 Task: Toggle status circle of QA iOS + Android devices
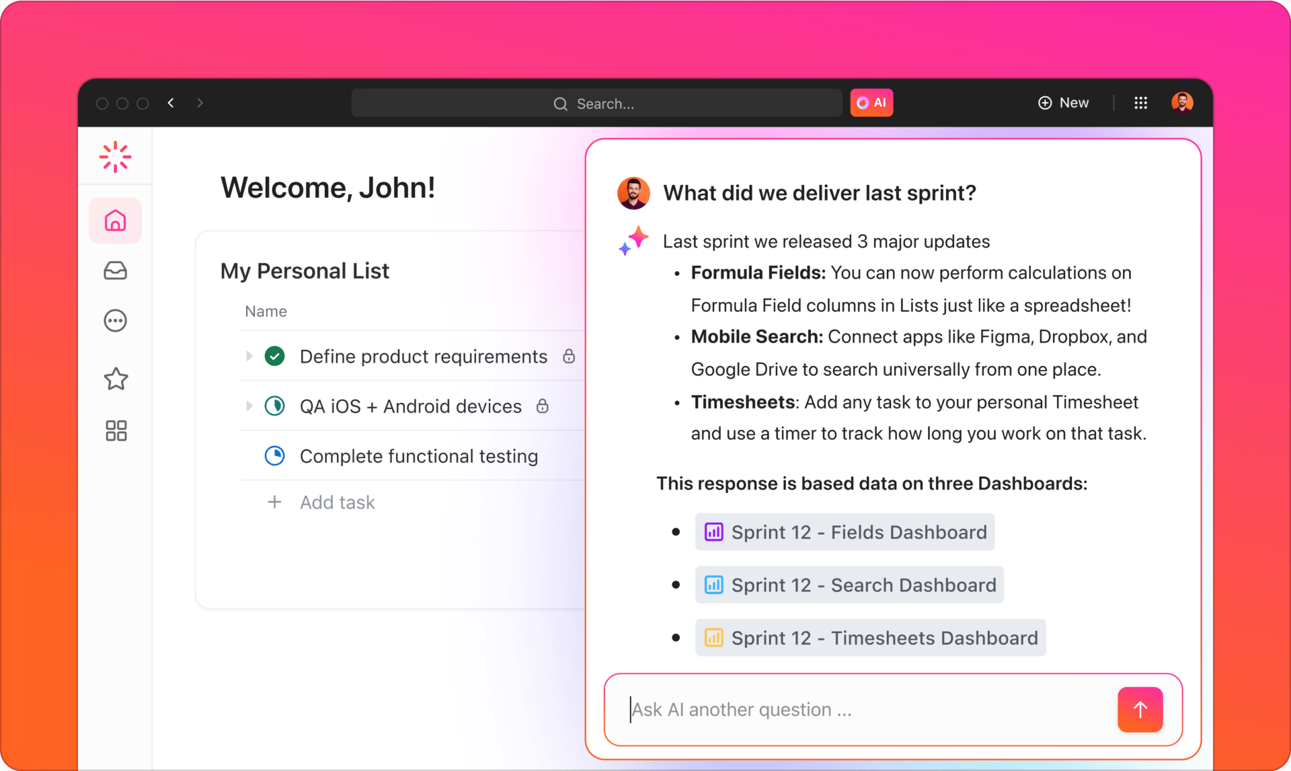tap(274, 406)
